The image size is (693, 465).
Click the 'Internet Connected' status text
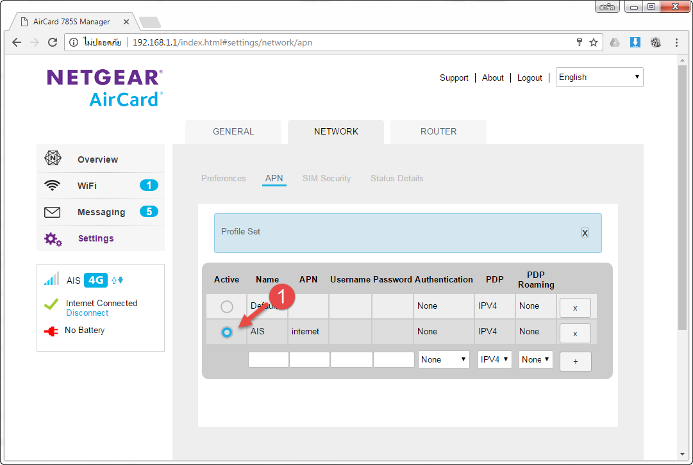coord(102,304)
